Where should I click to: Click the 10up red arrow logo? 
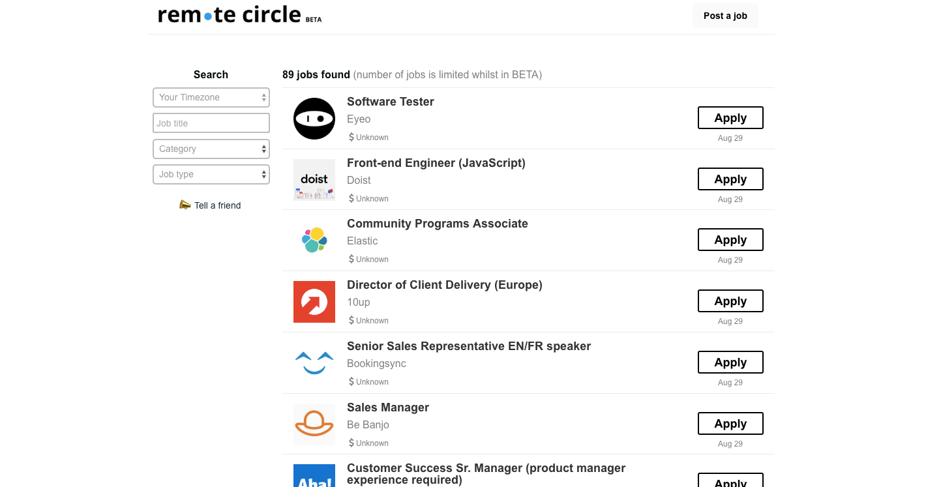(314, 302)
